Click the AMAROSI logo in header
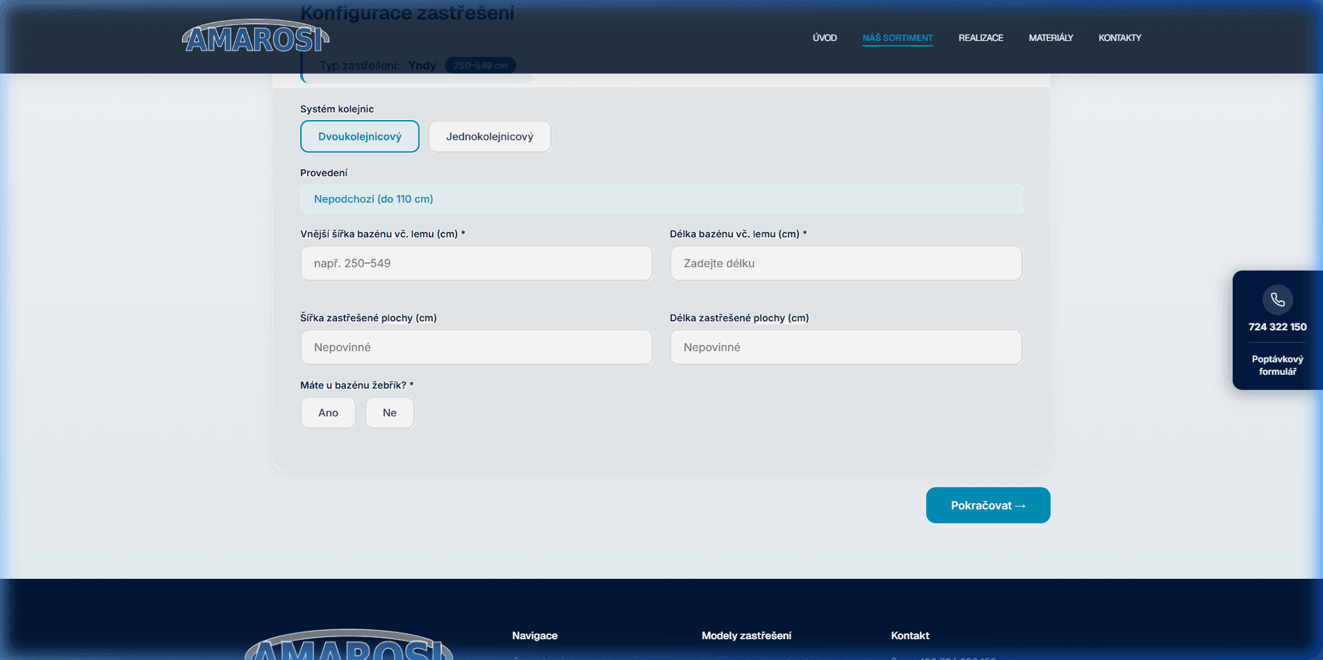The width and height of the screenshot is (1323, 660). tap(255, 37)
